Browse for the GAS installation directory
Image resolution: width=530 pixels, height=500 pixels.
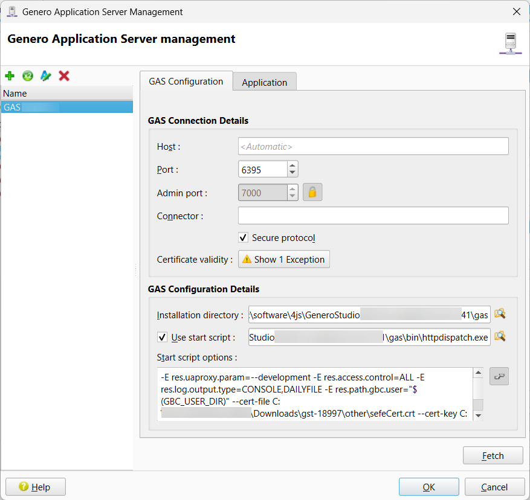pos(500,313)
